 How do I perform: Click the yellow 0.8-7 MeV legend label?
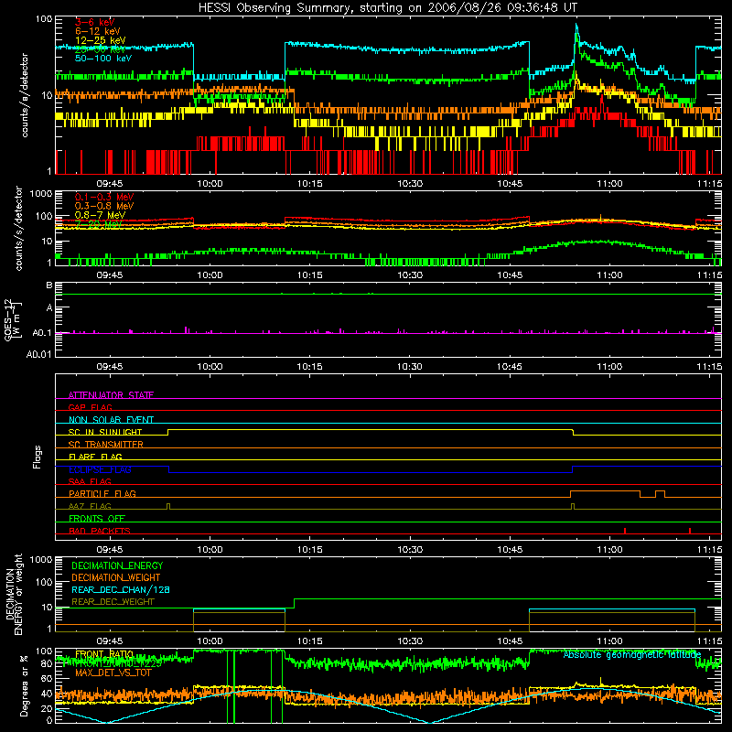click(x=101, y=215)
